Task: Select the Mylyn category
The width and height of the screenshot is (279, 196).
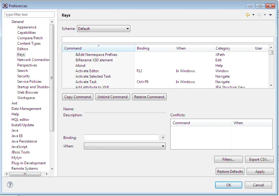Action: click(16, 158)
